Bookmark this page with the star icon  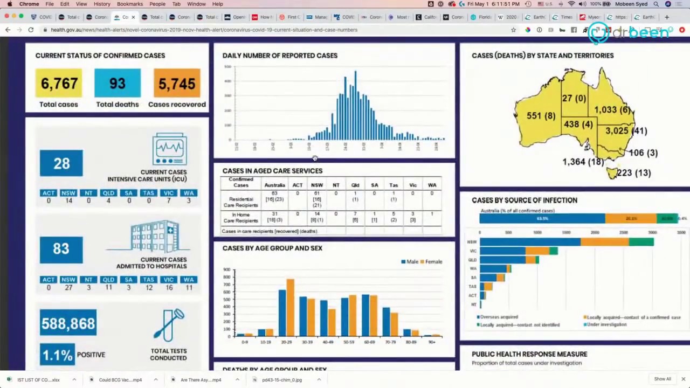click(x=513, y=30)
